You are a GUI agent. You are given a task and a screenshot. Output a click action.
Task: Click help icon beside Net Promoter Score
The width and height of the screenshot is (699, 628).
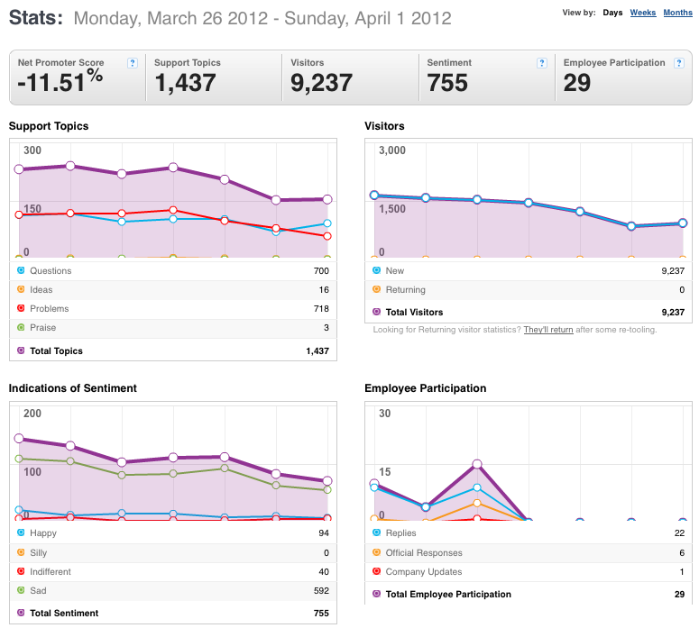[133, 63]
